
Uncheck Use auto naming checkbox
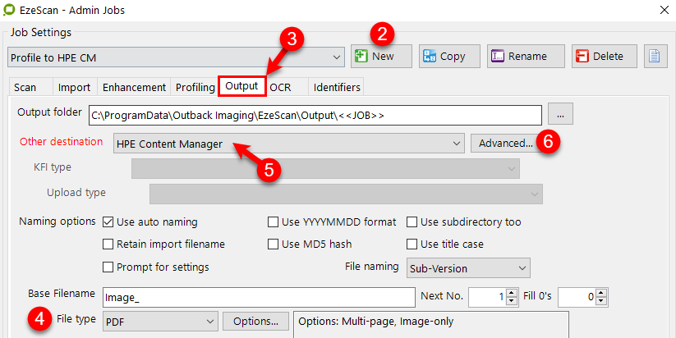click(x=108, y=222)
